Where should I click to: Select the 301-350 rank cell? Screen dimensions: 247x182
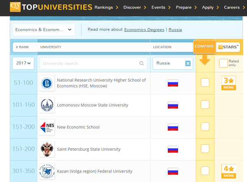click(23, 171)
